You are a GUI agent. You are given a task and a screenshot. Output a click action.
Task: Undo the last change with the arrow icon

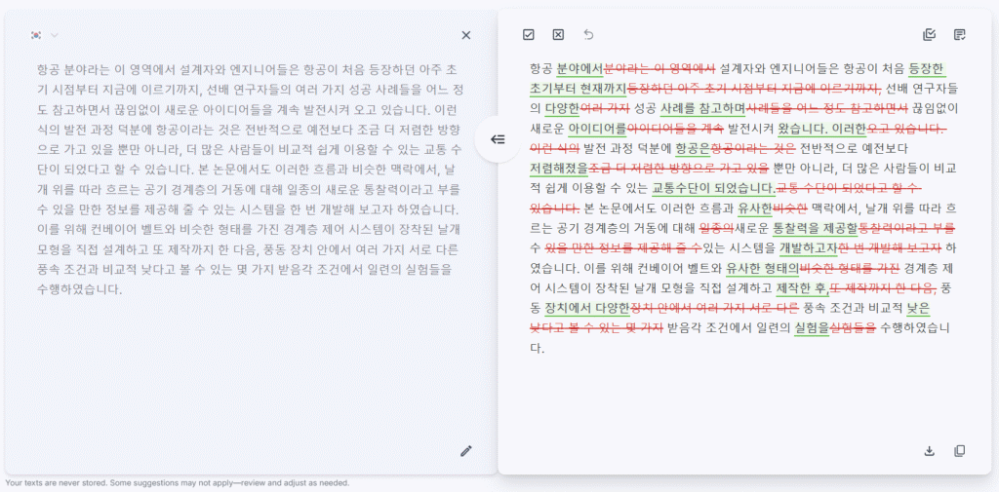point(588,35)
